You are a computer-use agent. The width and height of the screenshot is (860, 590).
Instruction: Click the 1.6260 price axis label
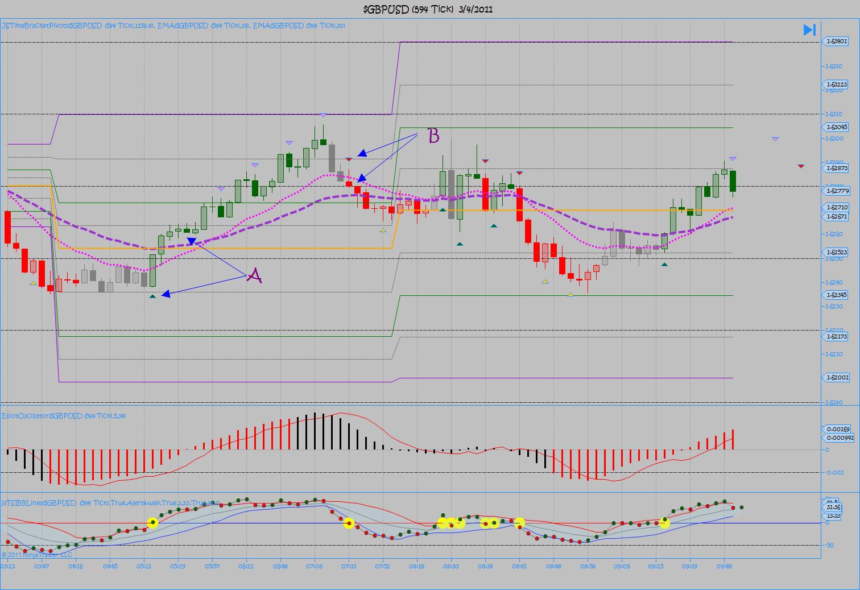click(x=834, y=234)
